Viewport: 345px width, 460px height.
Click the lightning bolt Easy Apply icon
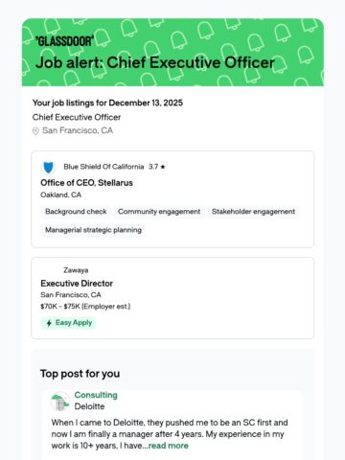(49, 323)
